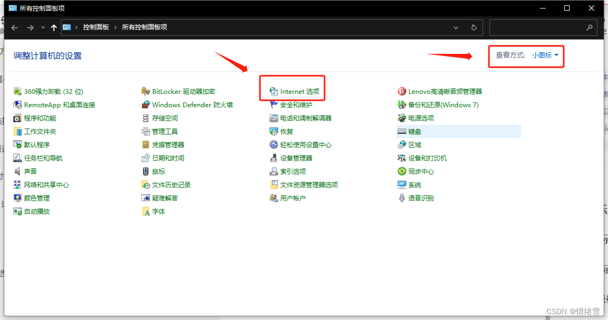Screen dimensions: 608x320
Task: Click the 管理工具 gear icon
Action: (x=146, y=131)
